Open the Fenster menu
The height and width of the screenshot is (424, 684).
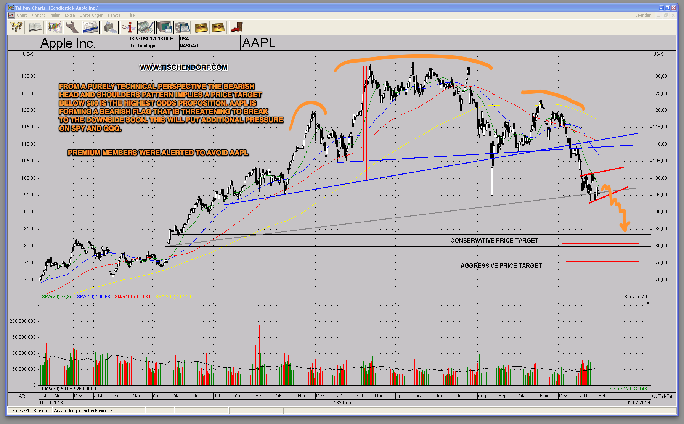pos(115,15)
